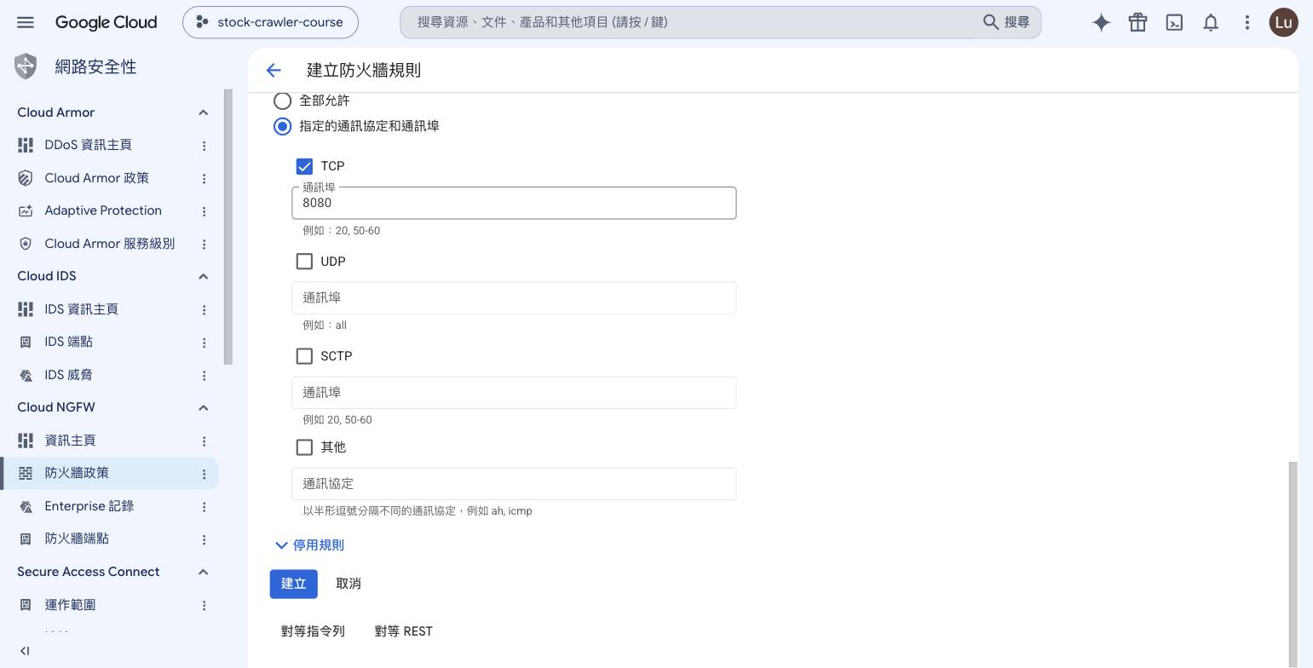1313x668 pixels.
Task: Collapse the sidebar with the bottom arrow icon
Action: [x=25, y=651]
